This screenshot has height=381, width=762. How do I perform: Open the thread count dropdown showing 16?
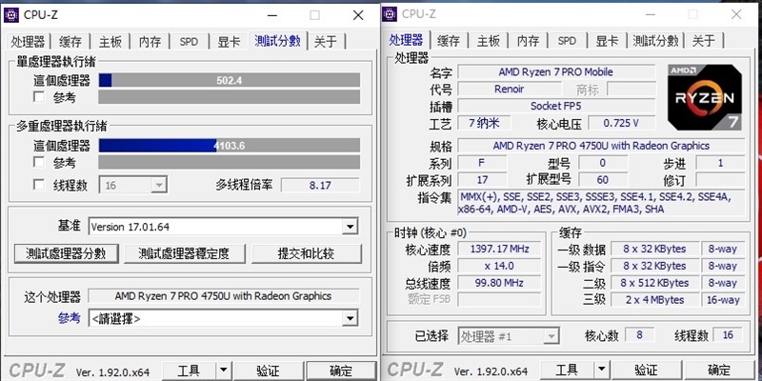point(133,185)
